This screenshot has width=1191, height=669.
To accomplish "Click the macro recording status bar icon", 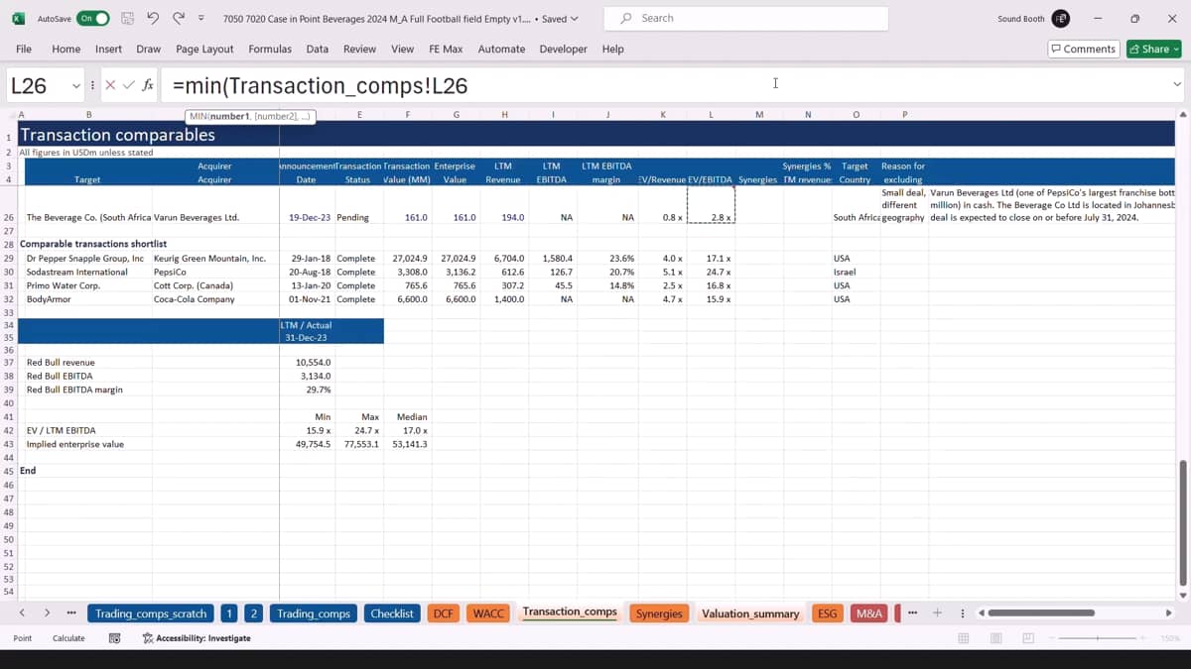I will point(114,638).
